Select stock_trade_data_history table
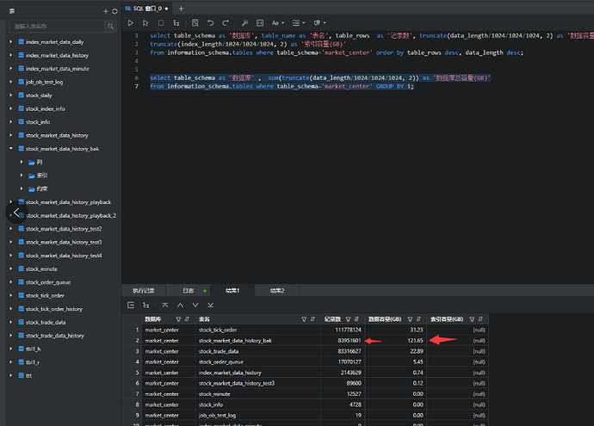594x426 pixels. point(55,336)
